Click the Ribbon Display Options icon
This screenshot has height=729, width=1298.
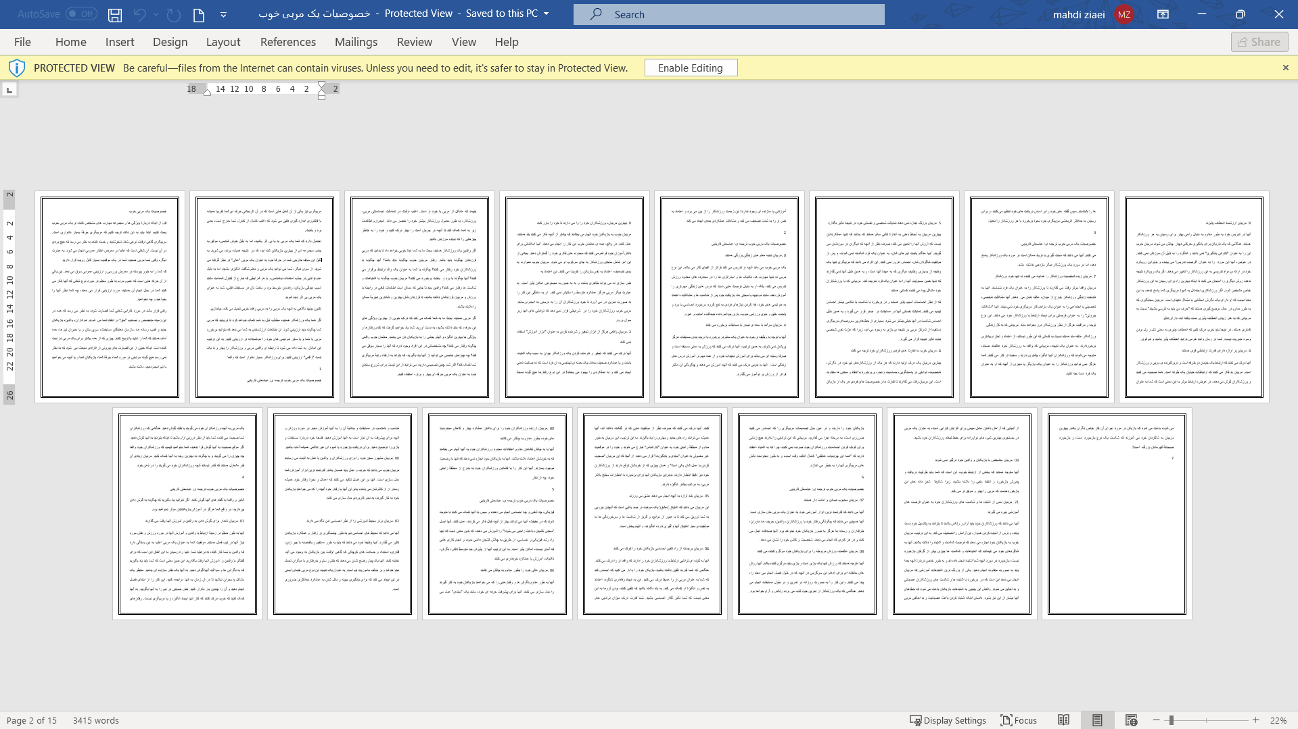click(1163, 14)
